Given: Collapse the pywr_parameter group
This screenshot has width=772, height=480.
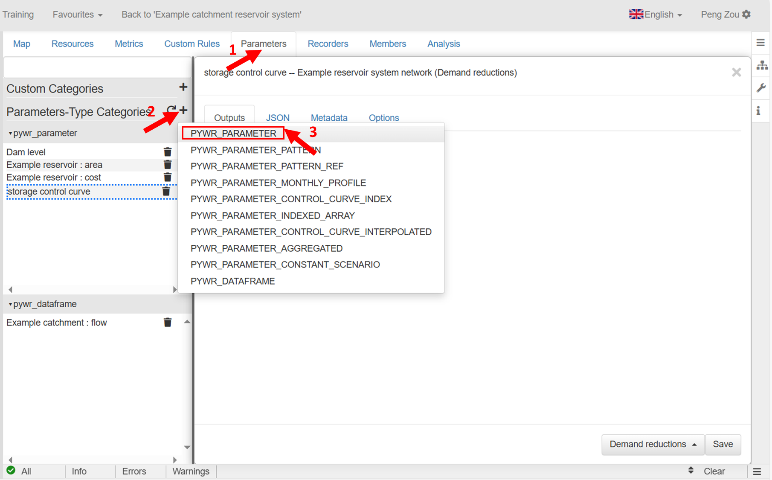Looking at the screenshot, I should click(x=10, y=134).
